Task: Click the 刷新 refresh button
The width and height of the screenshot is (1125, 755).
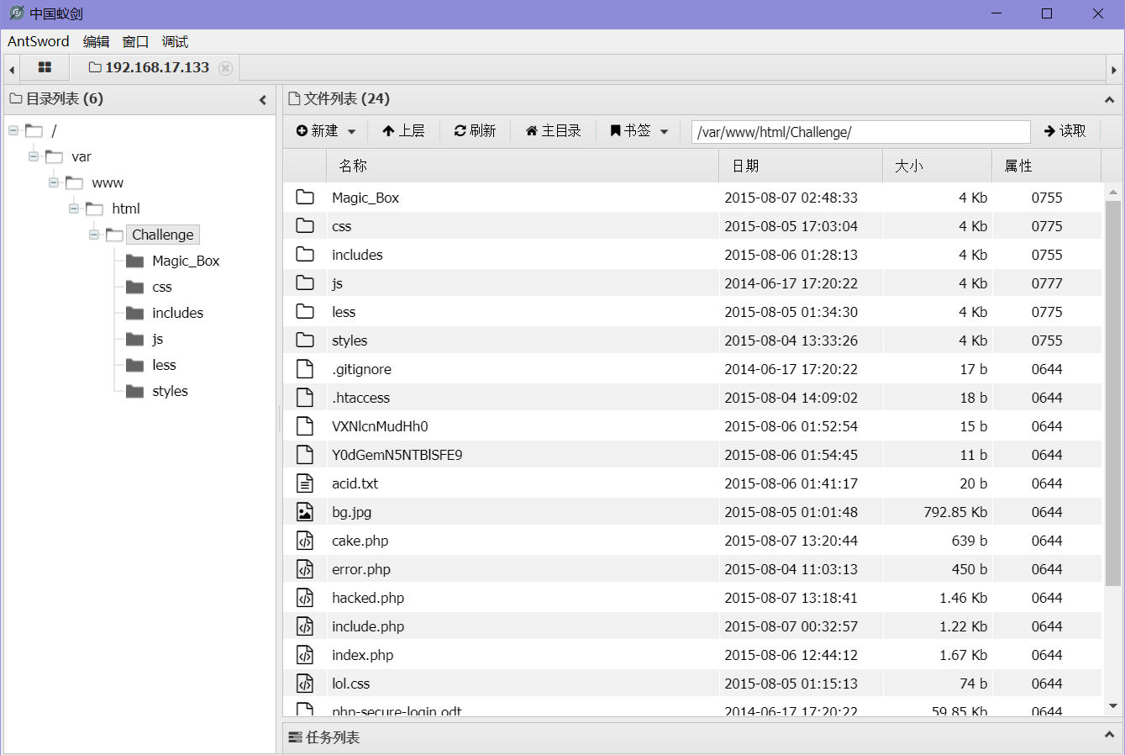Action: click(475, 131)
